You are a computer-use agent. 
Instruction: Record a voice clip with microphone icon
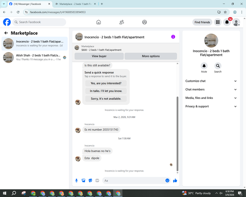click(76, 181)
